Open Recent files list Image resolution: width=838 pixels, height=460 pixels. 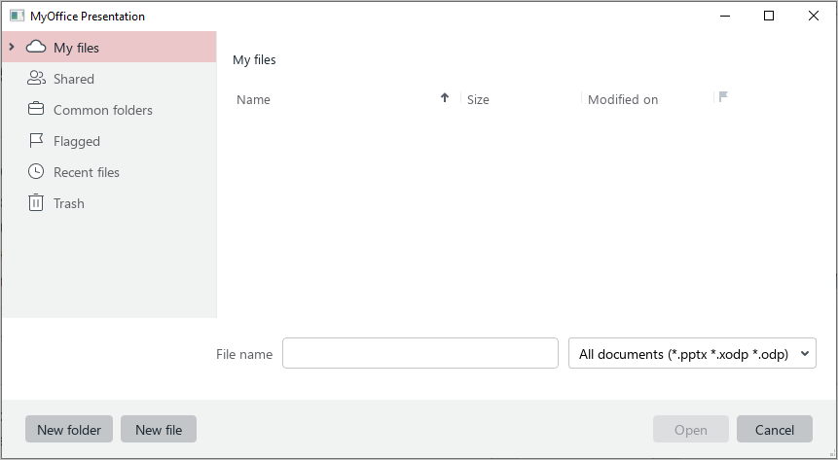(x=109, y=172)
